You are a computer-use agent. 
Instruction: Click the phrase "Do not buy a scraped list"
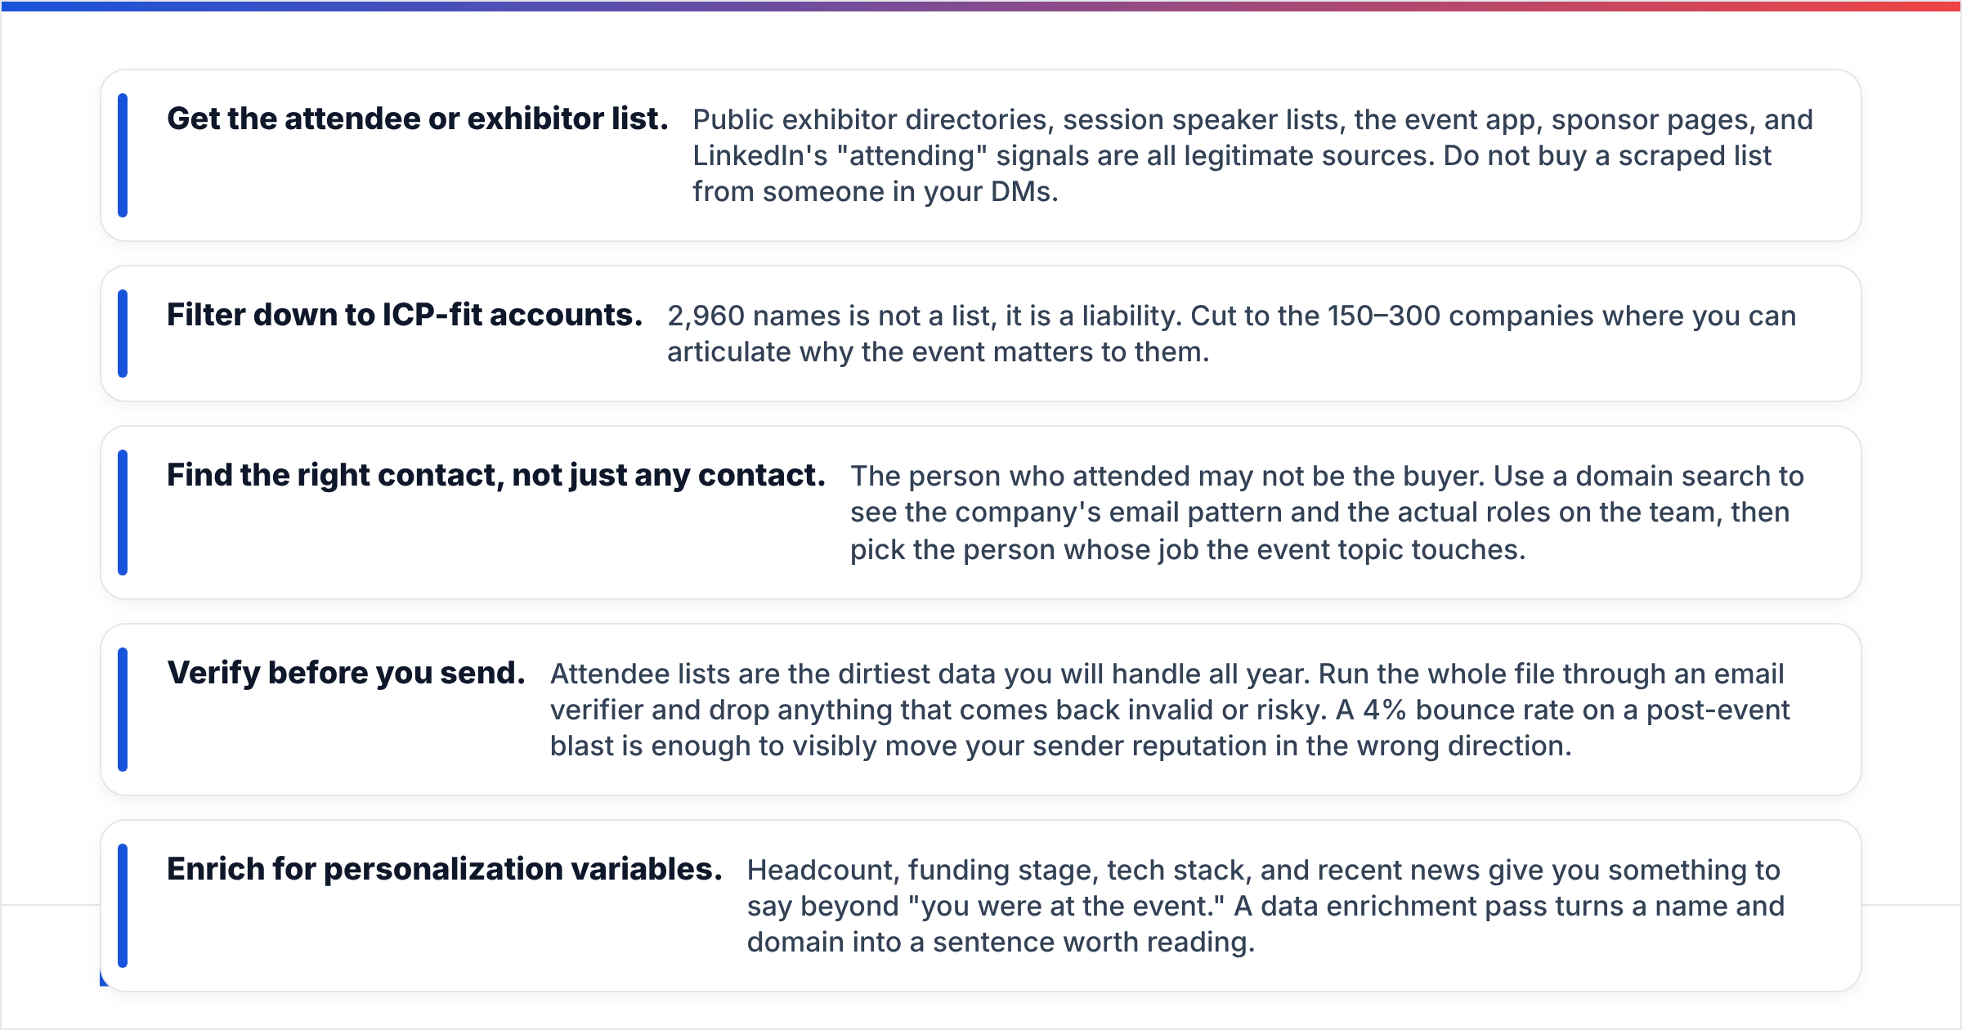(x=1607, y=155)
